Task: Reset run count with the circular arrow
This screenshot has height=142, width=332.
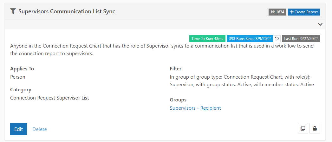Action: 277,39
